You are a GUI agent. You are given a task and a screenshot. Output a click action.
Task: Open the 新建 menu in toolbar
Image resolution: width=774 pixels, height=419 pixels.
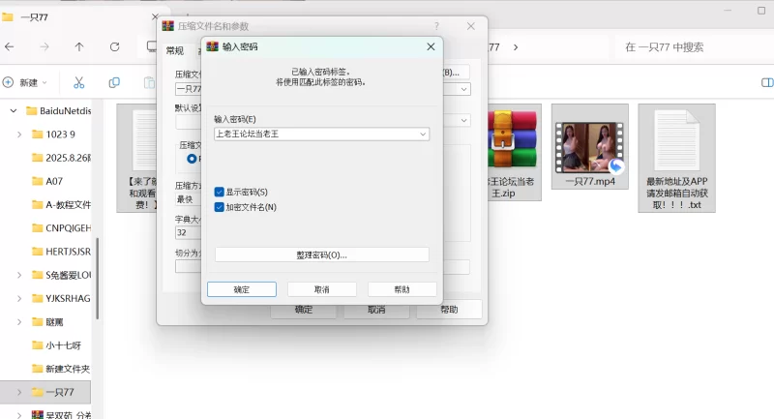pos(27,82)
